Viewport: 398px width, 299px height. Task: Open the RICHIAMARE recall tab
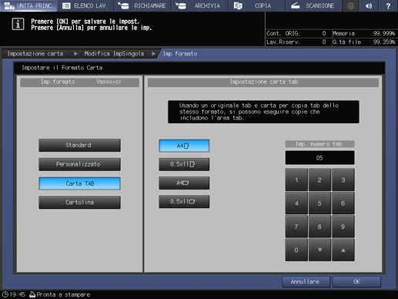coord(142,5)
